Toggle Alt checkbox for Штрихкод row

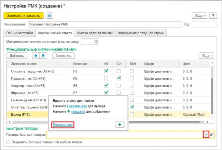106,93
